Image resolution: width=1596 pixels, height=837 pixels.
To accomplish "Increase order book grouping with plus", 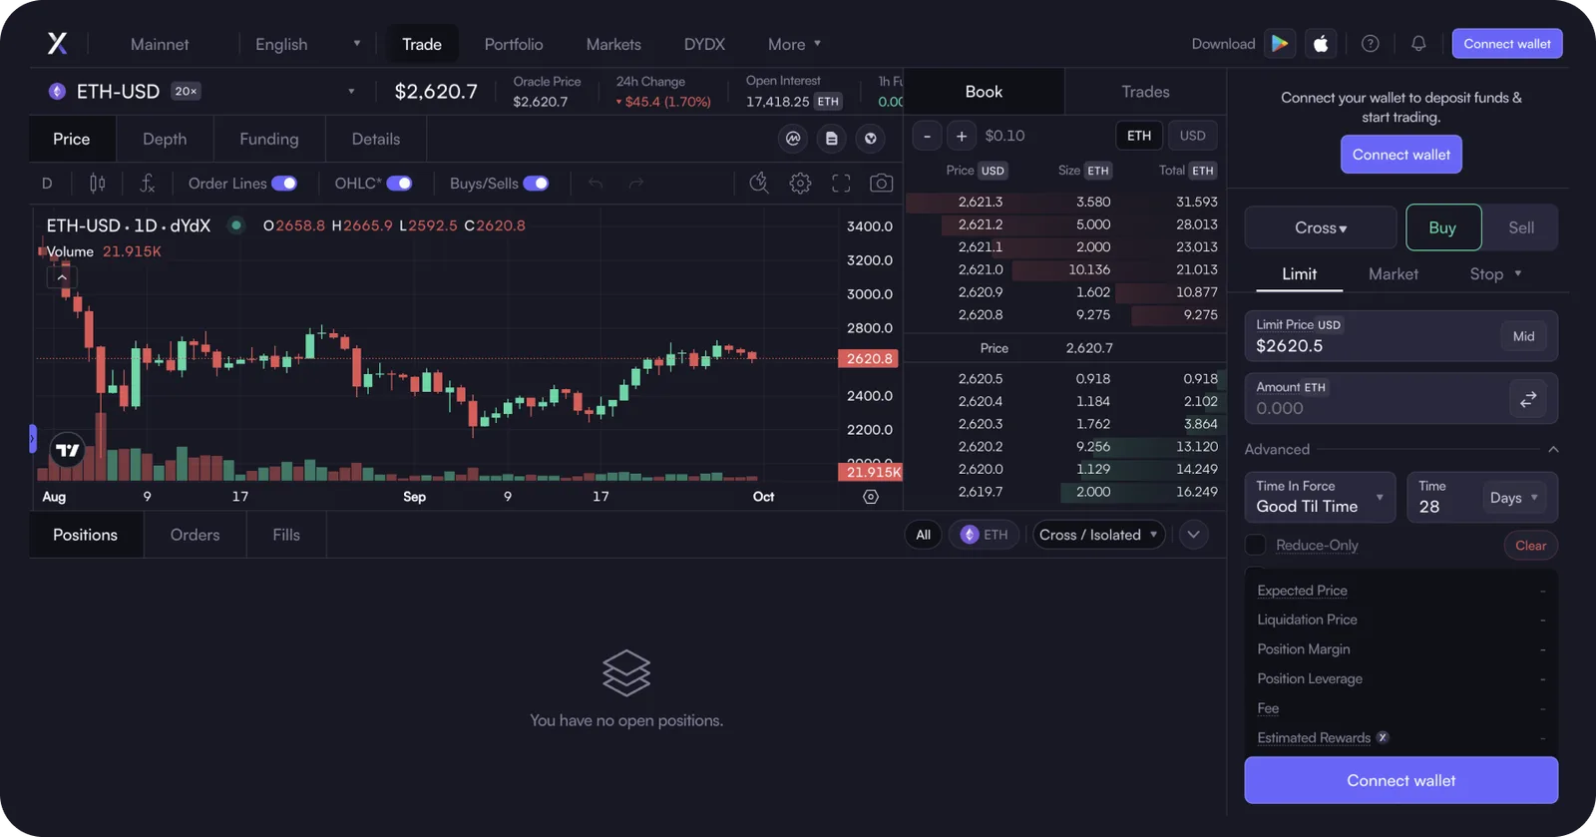I will click(x=962, y=136).
